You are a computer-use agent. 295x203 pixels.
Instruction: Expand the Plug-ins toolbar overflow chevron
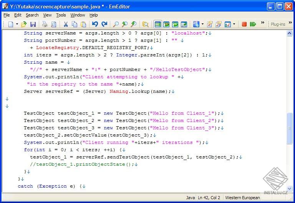(290, 23)
